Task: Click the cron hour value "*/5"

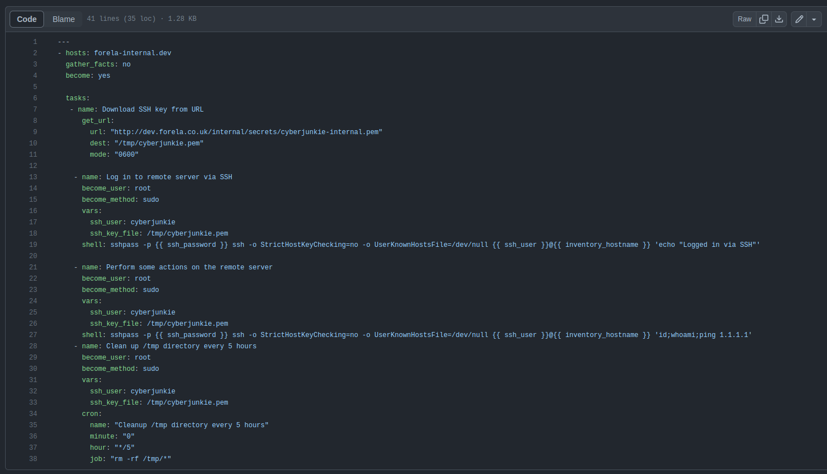Action: click(x=124, y=448)
